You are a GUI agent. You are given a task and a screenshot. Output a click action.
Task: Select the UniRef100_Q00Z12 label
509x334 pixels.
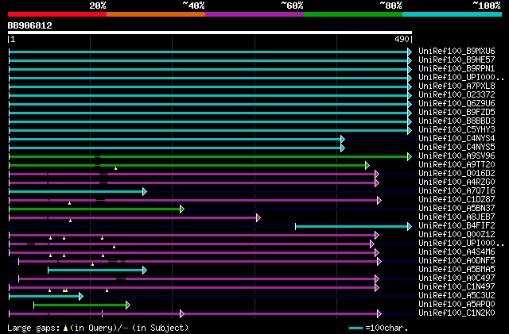click(457, 235)
